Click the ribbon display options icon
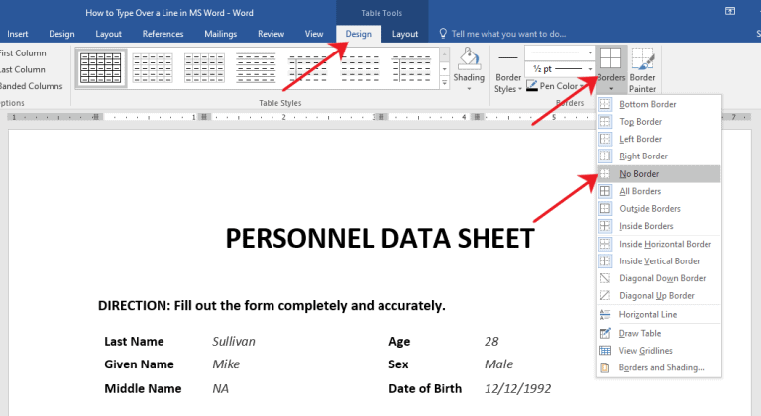 tap(730, 11)
